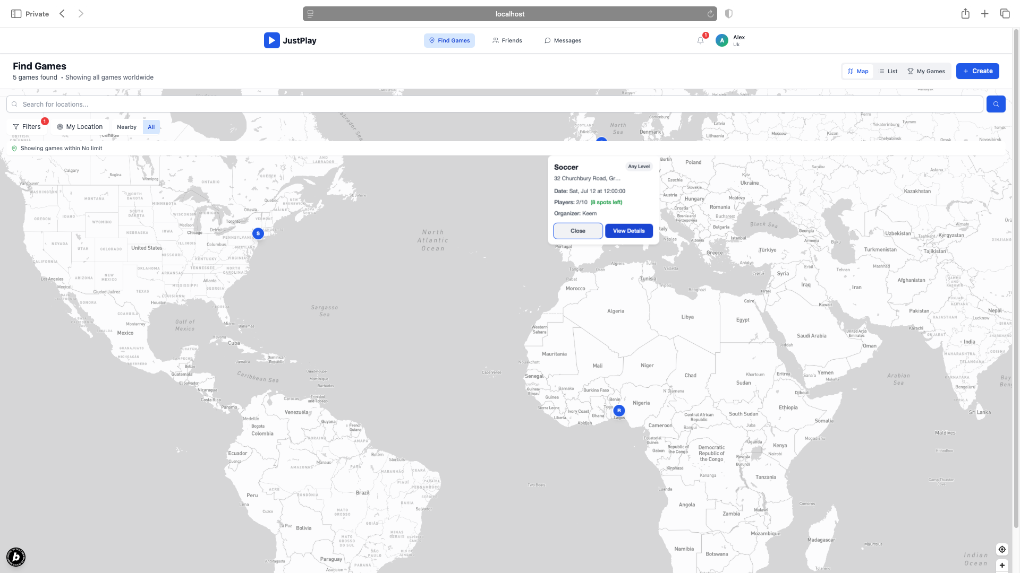
Task: Click the blue search magnifier button
Action: click(996, 104)
